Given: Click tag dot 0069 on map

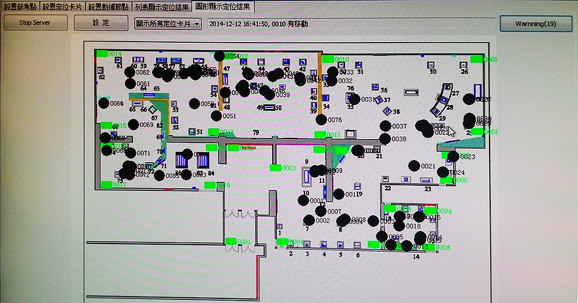Looking at the screenshot, I should click(134, 125).
